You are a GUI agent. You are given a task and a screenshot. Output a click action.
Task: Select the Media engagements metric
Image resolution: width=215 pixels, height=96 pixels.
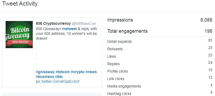point(124,86)
